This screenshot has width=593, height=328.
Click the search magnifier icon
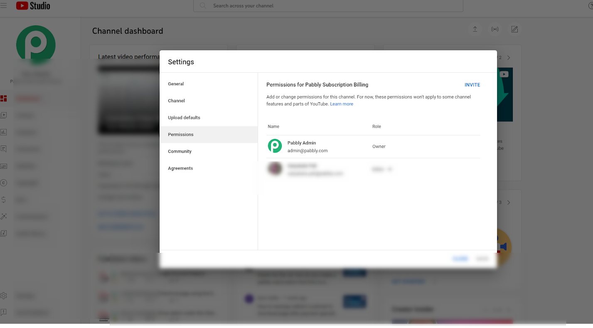coord(203,6)
